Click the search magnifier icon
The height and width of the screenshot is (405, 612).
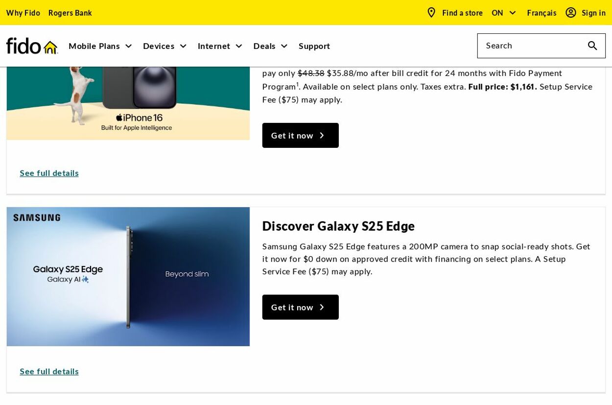tap(592, 46)
